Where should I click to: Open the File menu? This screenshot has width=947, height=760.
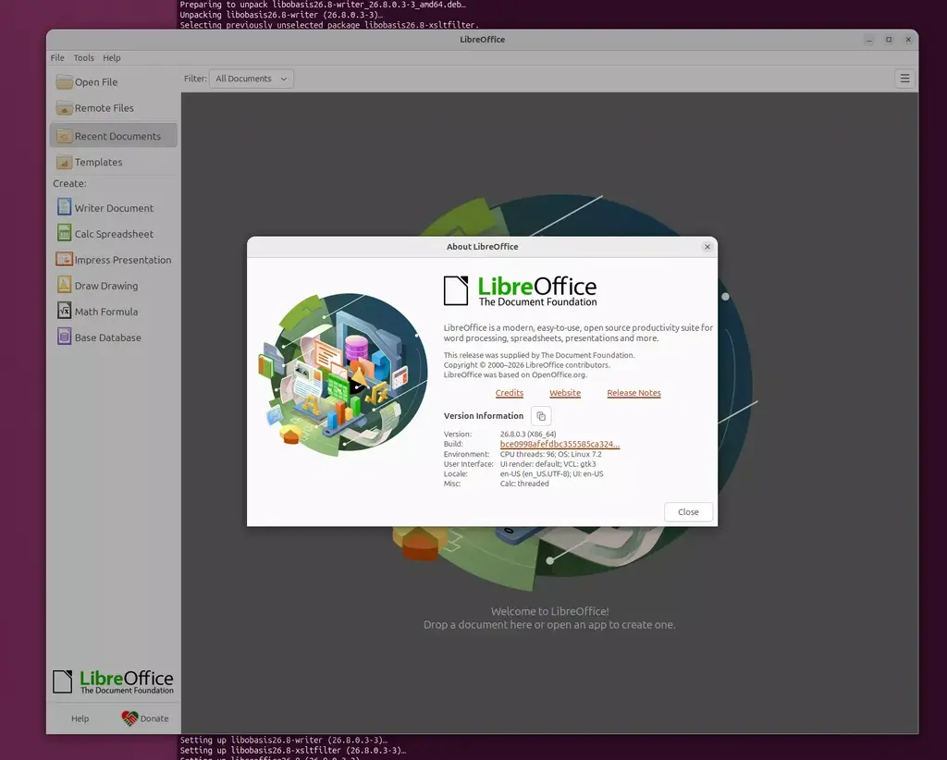click(x=57, y=58)
